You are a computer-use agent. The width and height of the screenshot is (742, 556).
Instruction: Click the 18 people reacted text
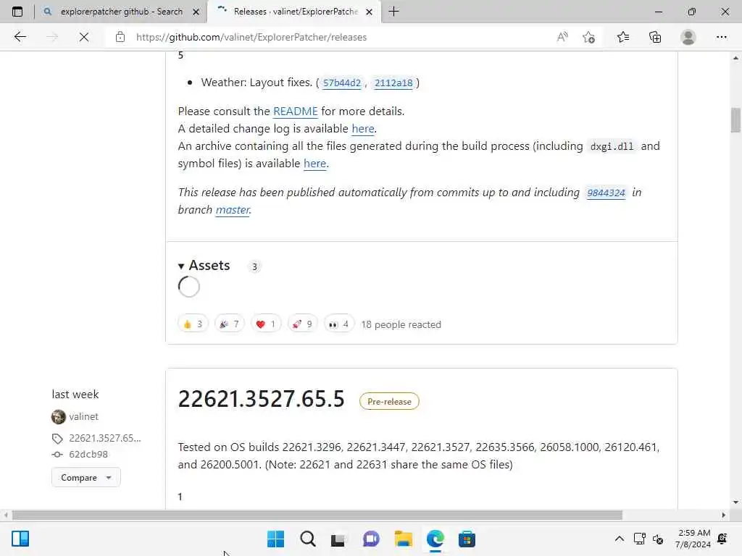tap(401, 324)
